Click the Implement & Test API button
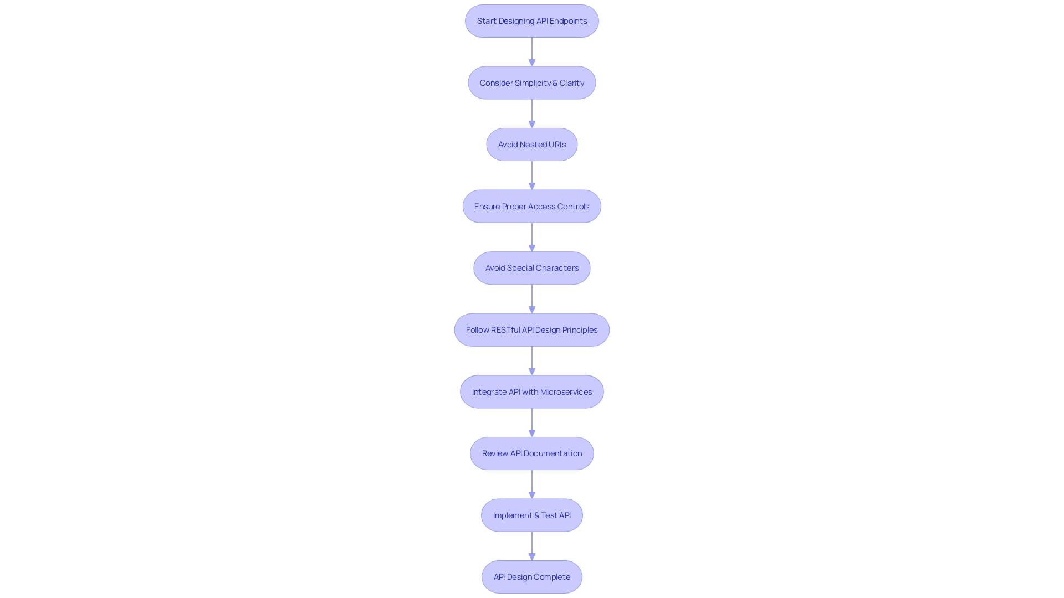Image resolution: width=1064 pixels, height=598 pixels. [x=531, y=515]
